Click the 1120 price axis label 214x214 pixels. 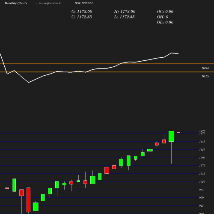(202, 149)
